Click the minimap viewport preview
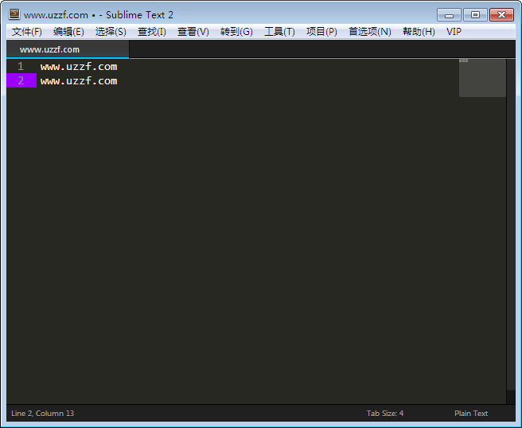 (482, 78)
